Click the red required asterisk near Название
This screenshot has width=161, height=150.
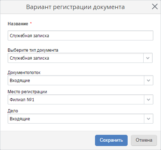pos(31,23)
